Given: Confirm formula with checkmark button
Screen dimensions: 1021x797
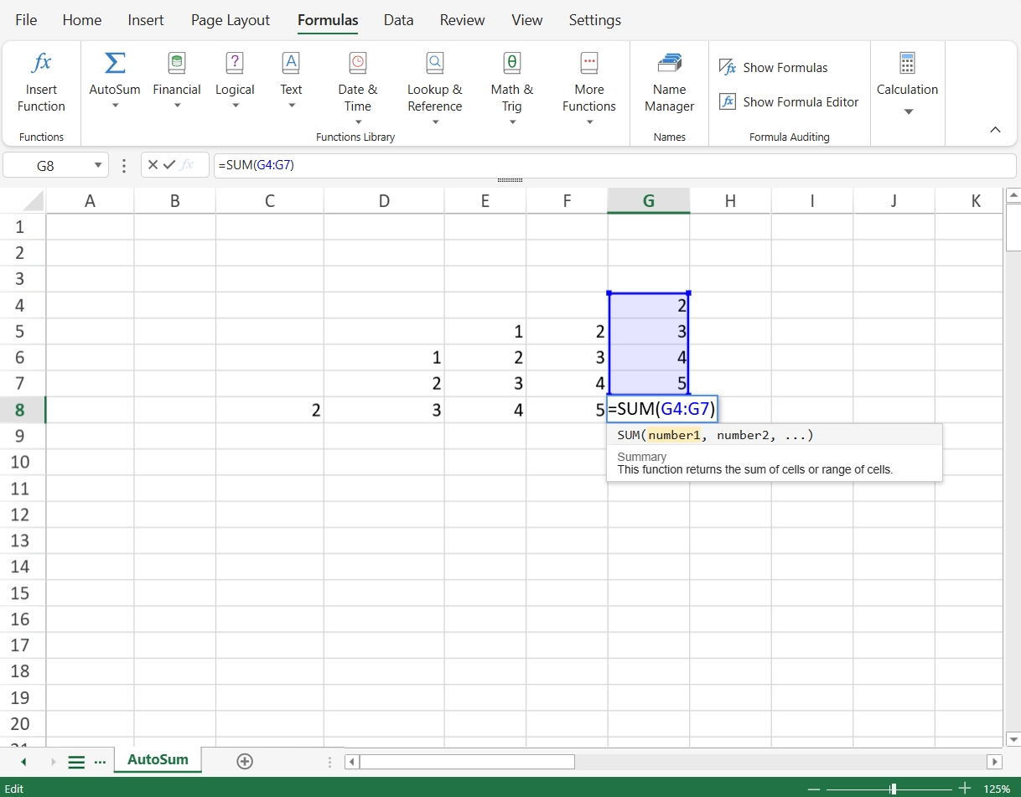Looking at the screenshot, I should click(169, 165).
